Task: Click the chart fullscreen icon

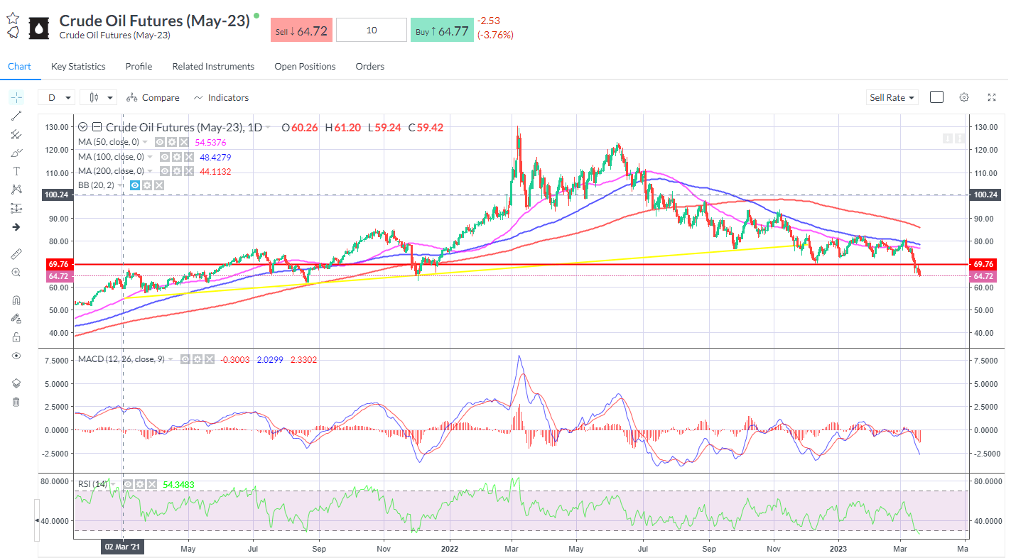Action: click(x=992, y=97)
